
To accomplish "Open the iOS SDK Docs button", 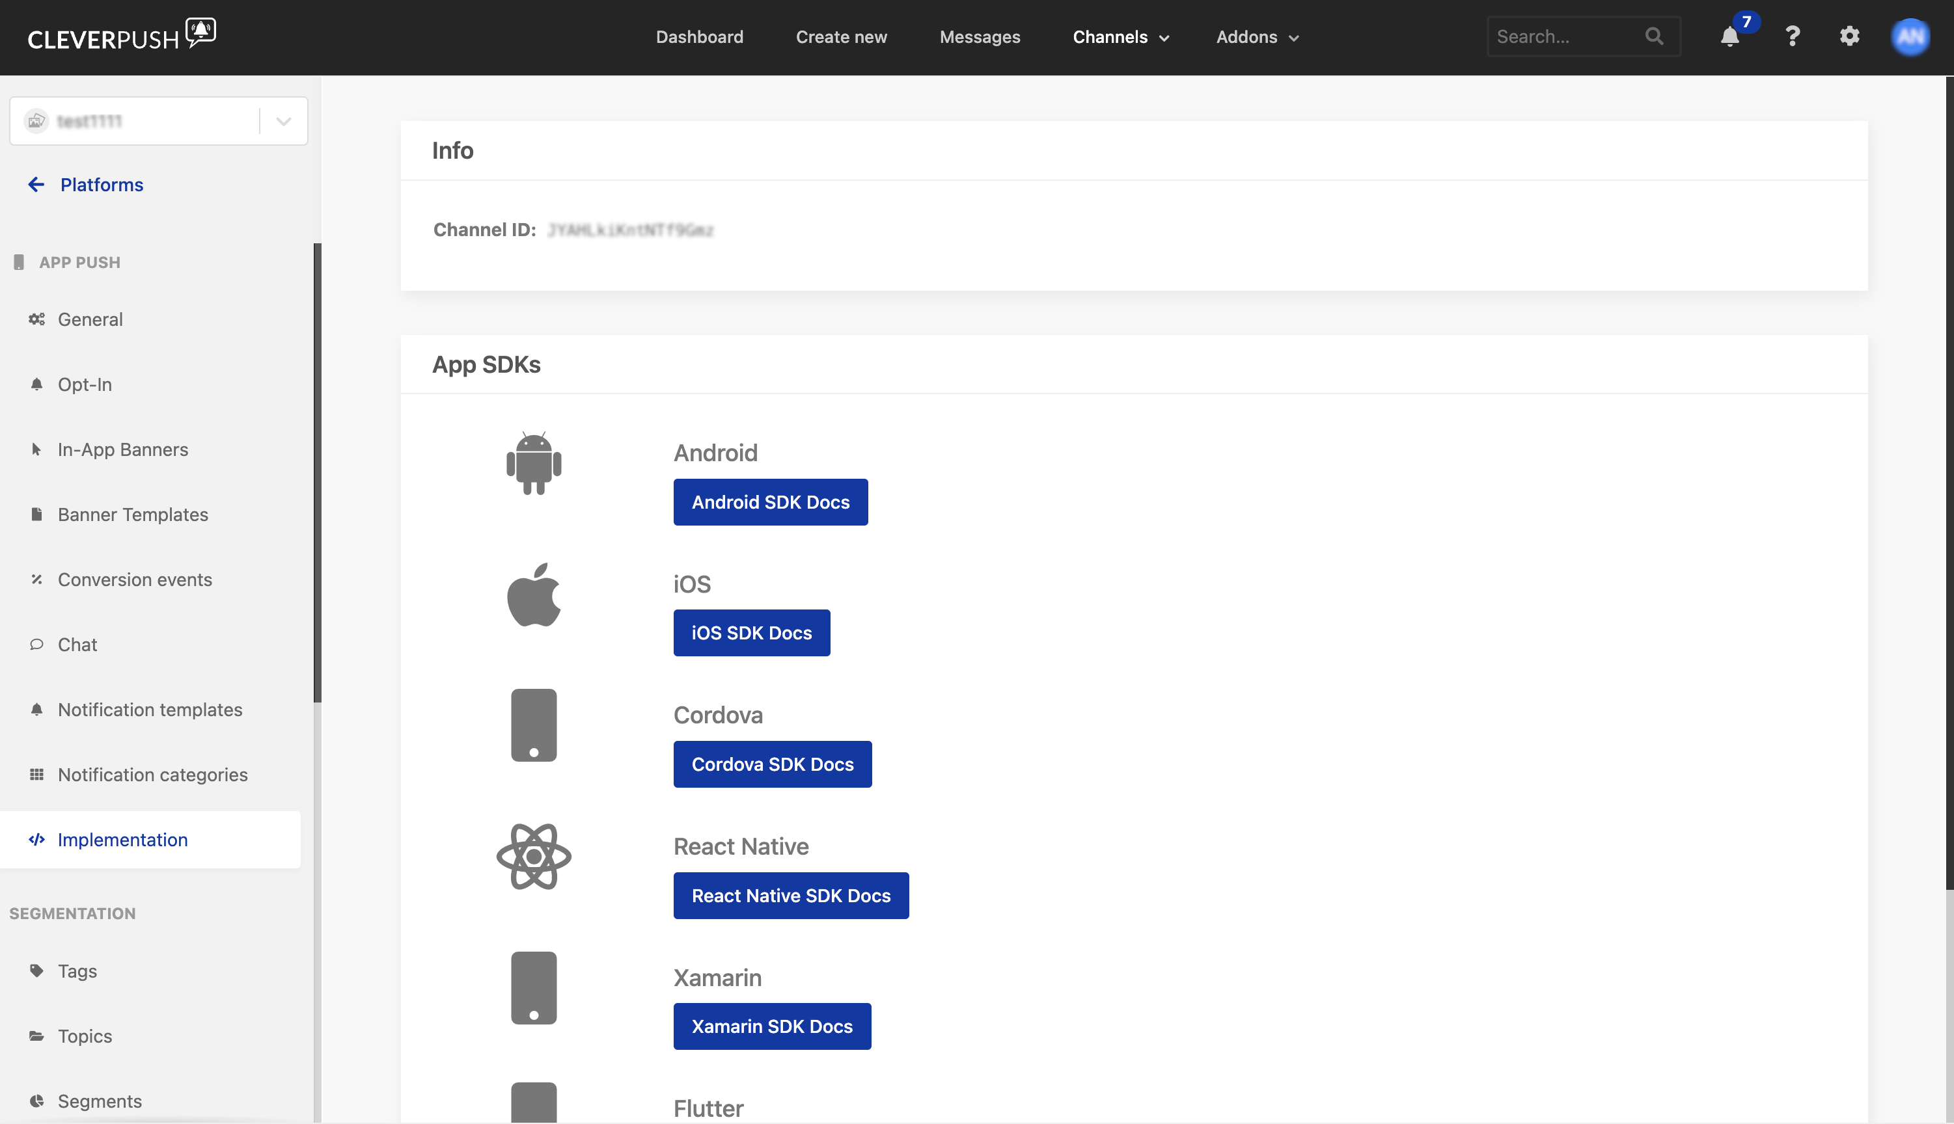I will 752,633.
